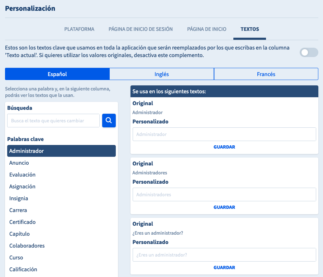The image size is (323, 277).
Task: Choose the Inglés language button
Action: pyautogui.click(x=161, y=74)
